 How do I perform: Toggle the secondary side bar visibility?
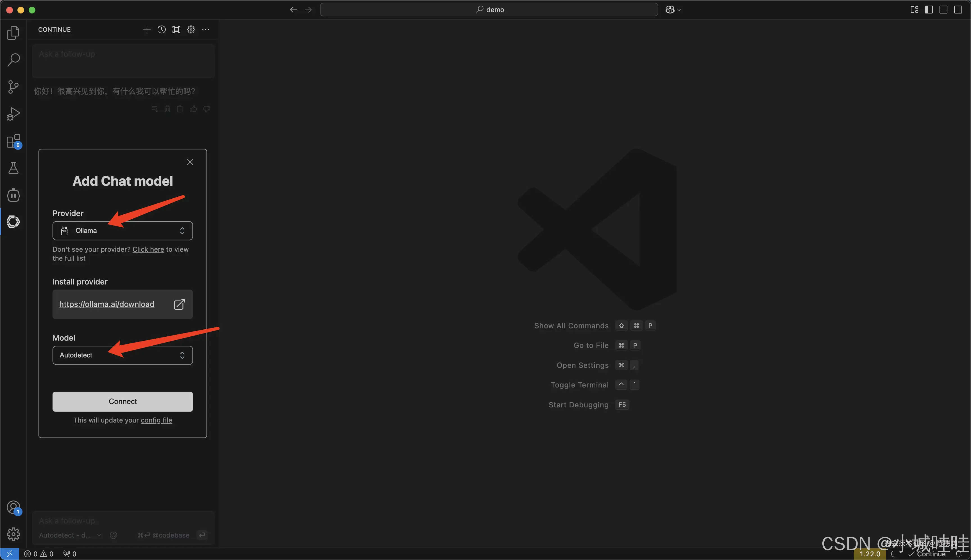point(958,10)
